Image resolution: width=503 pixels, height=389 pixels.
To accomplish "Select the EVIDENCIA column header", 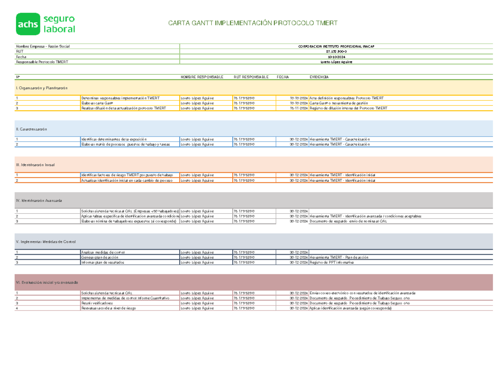I will (x=319, y=77).
